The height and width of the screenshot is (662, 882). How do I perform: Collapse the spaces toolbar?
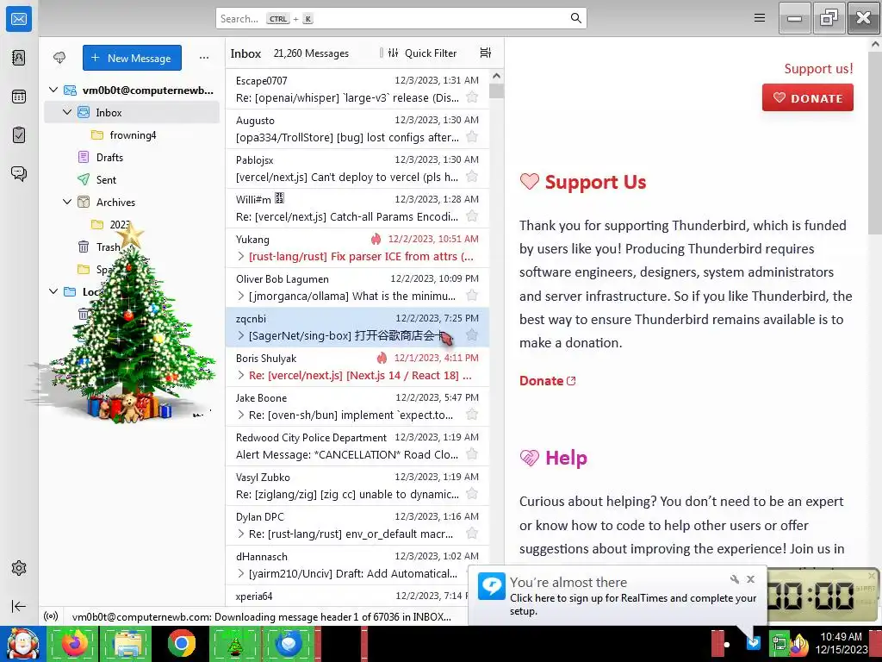click(19, 606)
